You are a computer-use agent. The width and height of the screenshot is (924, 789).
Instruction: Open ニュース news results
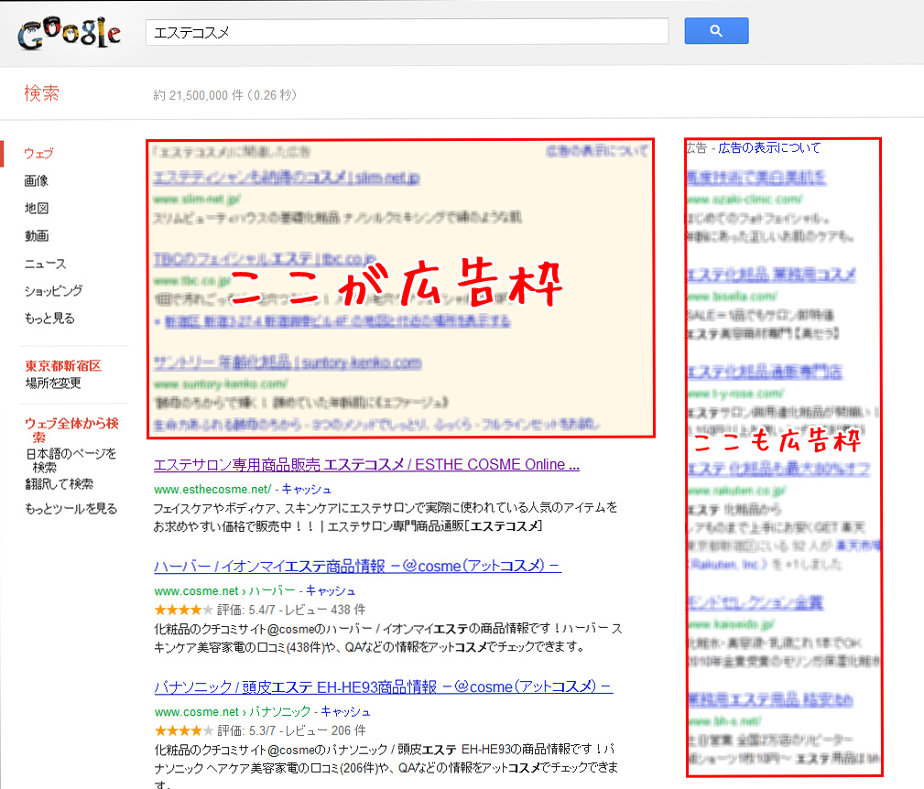point(46,264)
